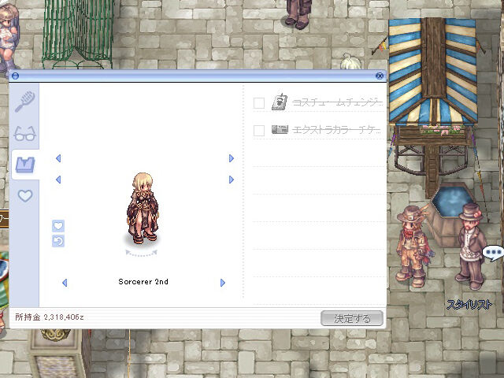Click second-row left arrow in preview
The image size is (504, 378).
coord(58,180)
